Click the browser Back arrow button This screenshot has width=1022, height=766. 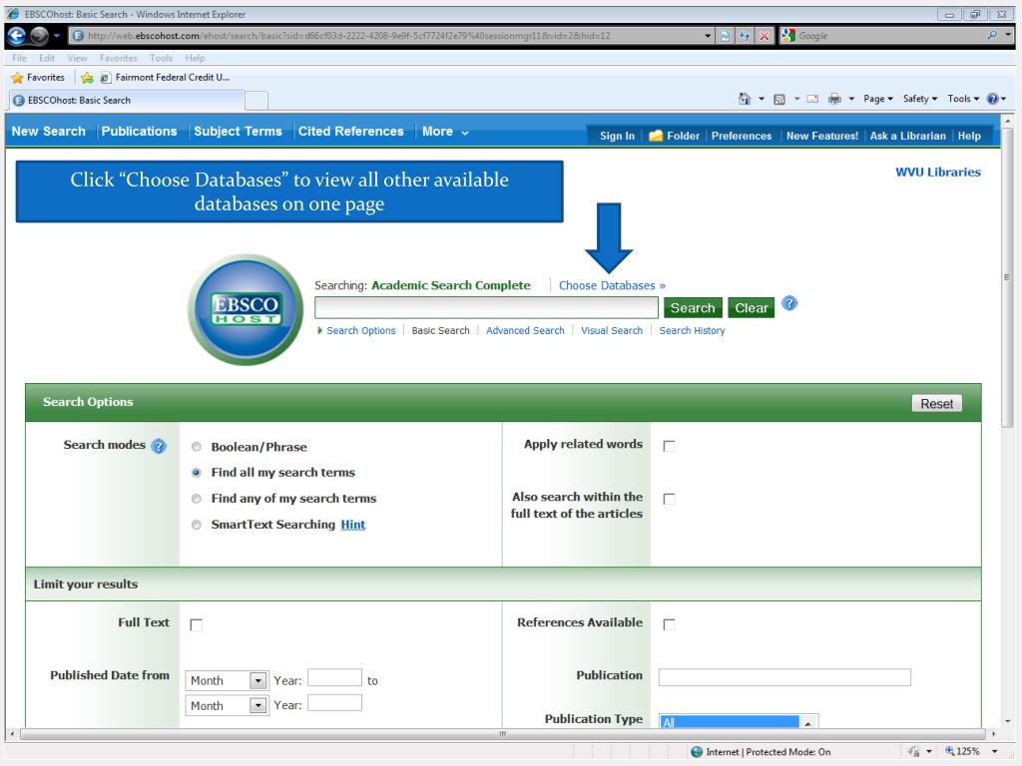click(17, 35)
